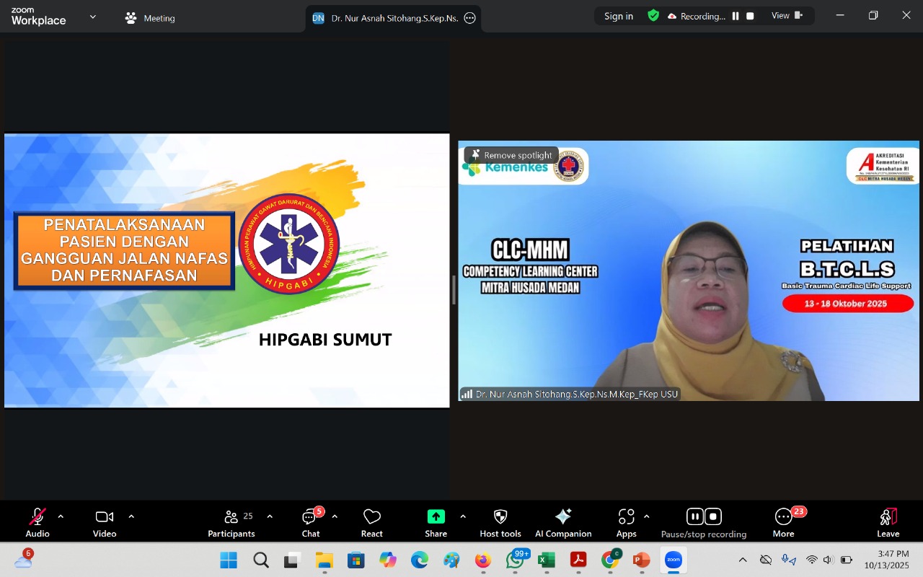923x577 pixels.
Task: Open the Participants panel
Action: point(231,523)
